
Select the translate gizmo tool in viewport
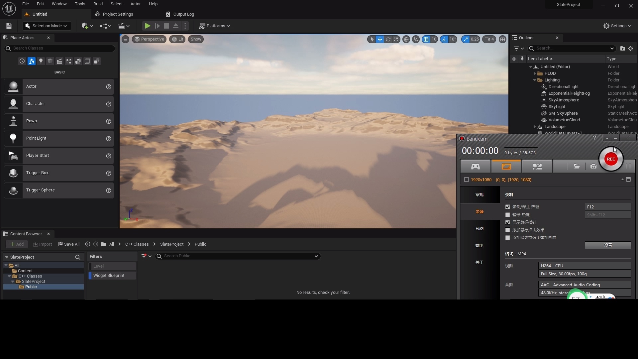380,39
